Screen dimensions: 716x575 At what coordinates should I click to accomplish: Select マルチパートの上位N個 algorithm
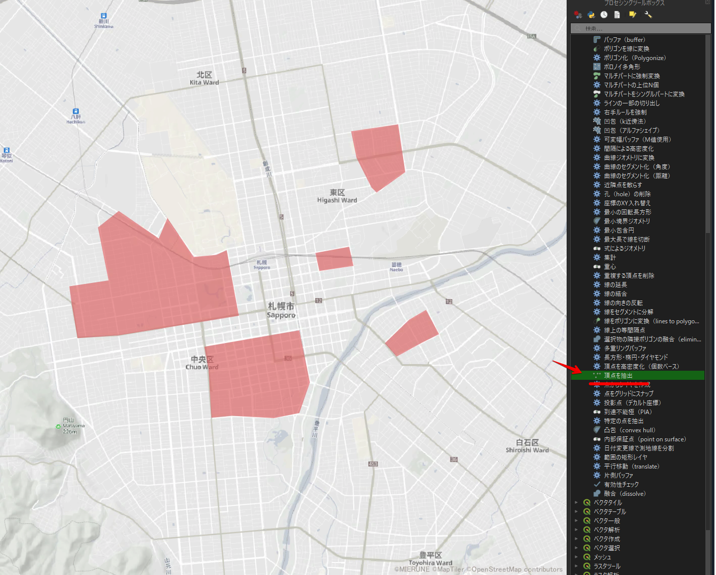click(631, 85)
